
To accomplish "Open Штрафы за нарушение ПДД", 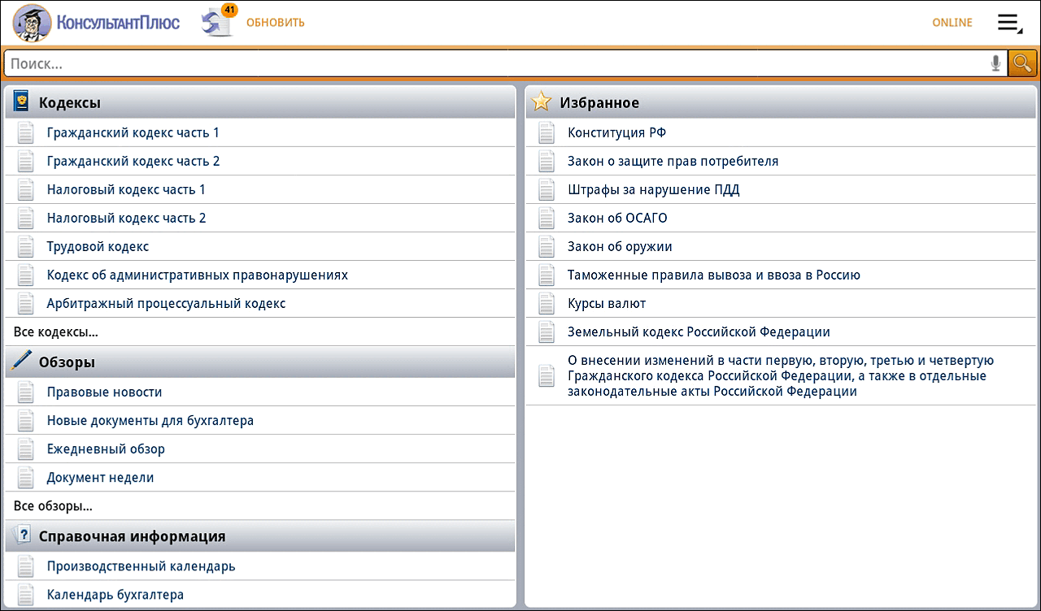I will point(781,189).
